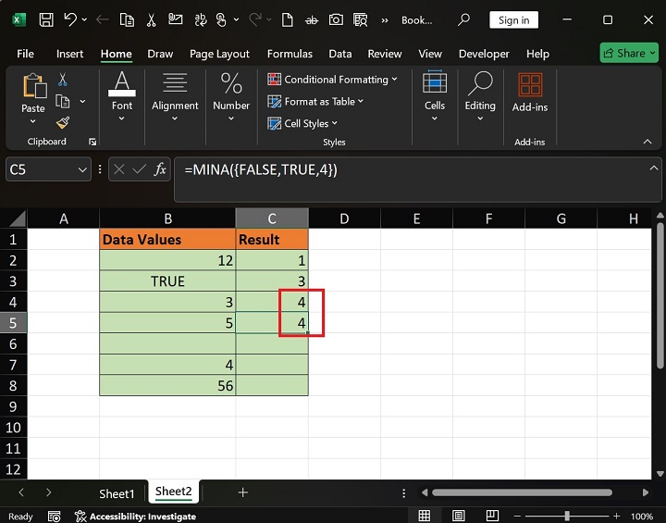Screen dimensions: 666x523
Task: Click the camera icon in quick access
Action: 336,19
